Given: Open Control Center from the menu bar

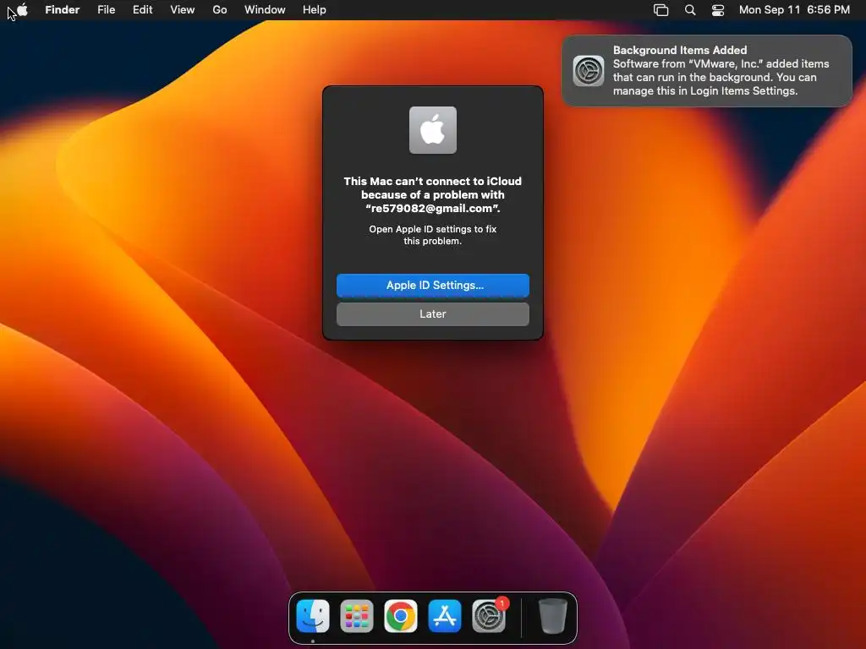Looking at the screenshot, I should (x=718, y=10).
